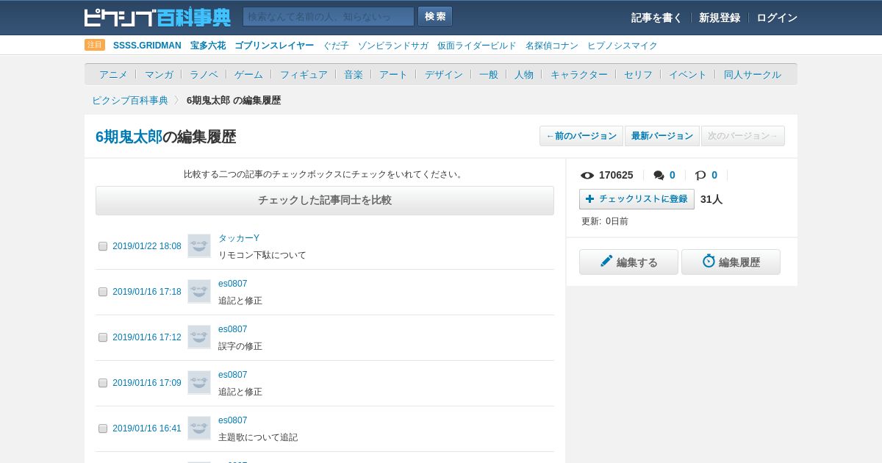Click the ピクシブ百科事典 breadcrumb link
The image size is (882, 463).
pyautogui.click(x=130, y=100)
